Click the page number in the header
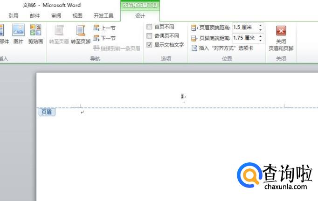 tap(182, 97)
